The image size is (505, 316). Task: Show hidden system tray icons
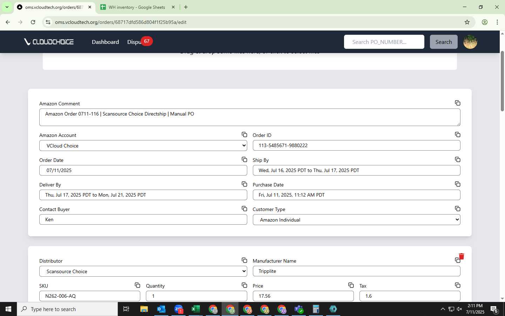coord(443,309)
